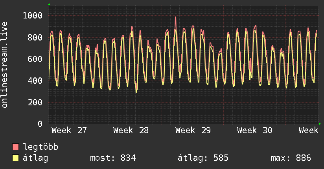The image size is (324, 169).
Task: Click the átlag legend label text
Action: click(x=35, y=158)
